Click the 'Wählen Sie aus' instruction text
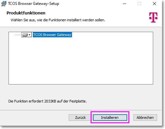This screenshot has height=129, width=165. pyautogui.click(x=58, y=20)
